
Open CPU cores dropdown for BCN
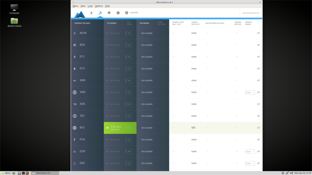[x=128, y=45]
